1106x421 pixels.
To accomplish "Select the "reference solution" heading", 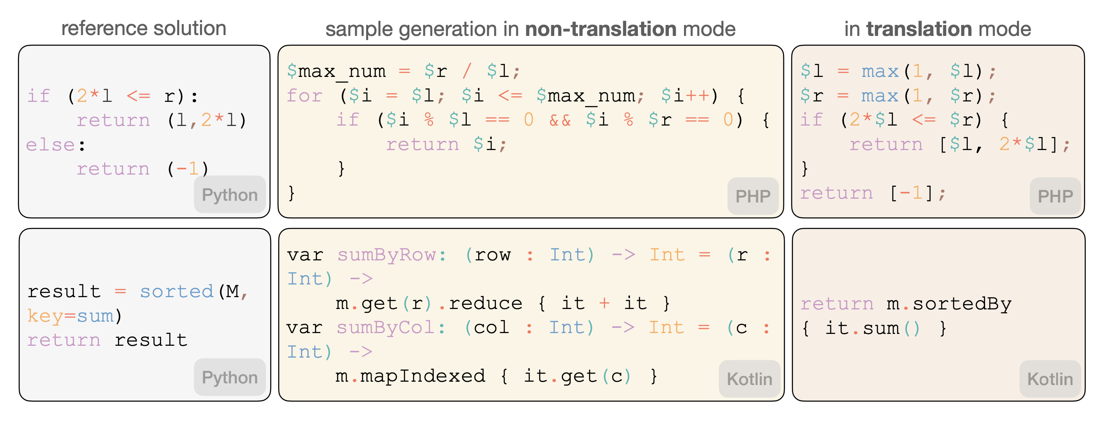I will click(144, 29).
